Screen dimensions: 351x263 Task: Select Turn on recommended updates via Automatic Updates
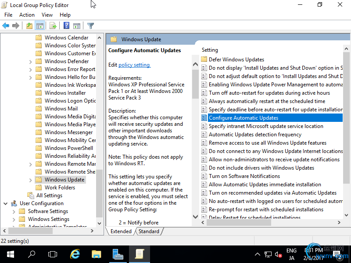[x=272, y=193]
